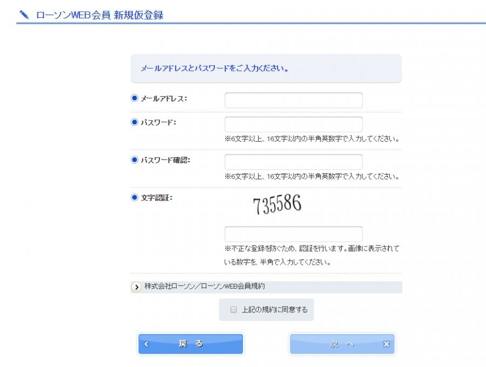This screenshot has height=367, width=486.
Task: Click the 次へ next button
Action: point(342,344)
